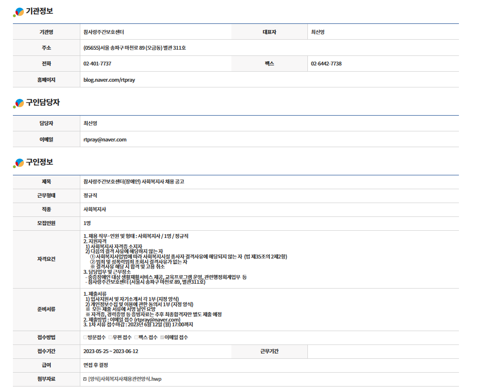Uncheck the 이메일 접수 checkbox

(x=162, y=338)
